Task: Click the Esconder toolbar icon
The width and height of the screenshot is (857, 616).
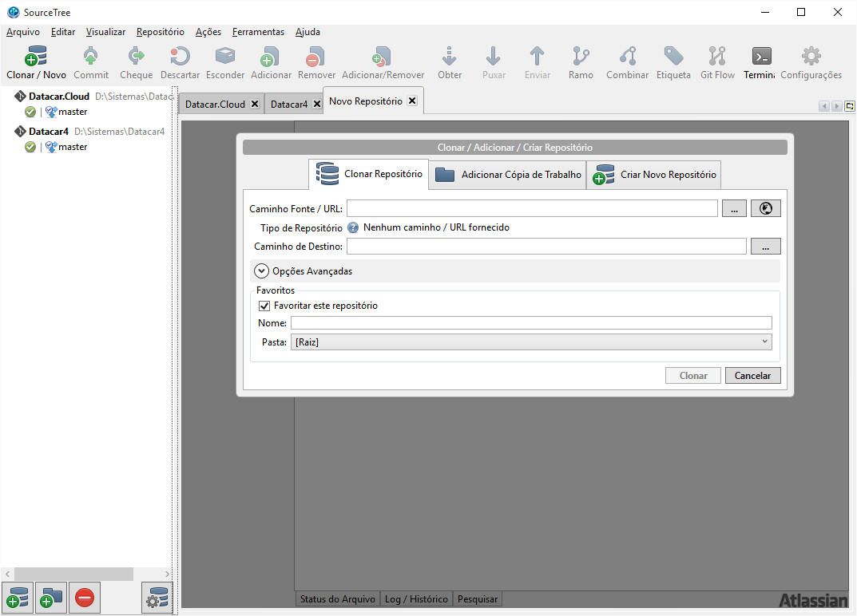Action: (225, 56)
